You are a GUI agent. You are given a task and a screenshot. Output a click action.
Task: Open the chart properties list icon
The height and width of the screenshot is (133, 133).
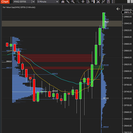[113, 2]
